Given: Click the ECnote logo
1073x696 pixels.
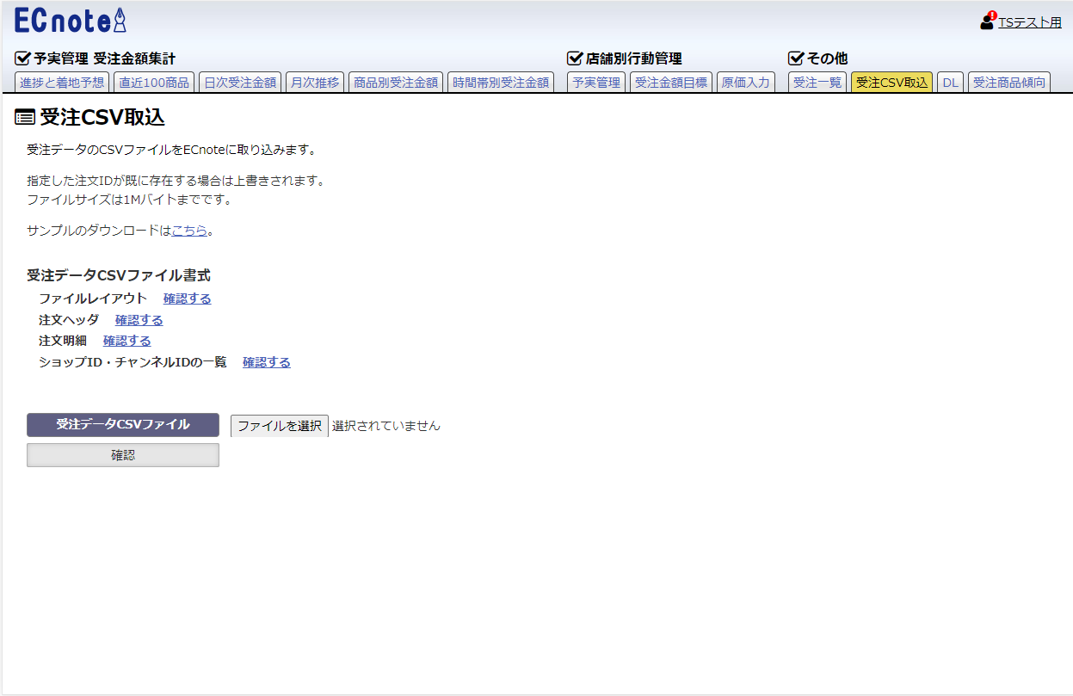Looking at the screenshot, I should (71, 21).
